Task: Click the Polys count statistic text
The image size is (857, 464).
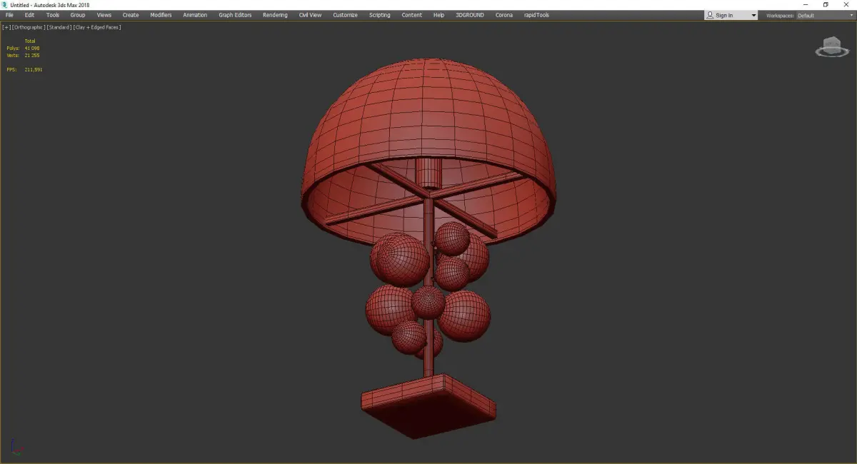Action: coord(23,48)
